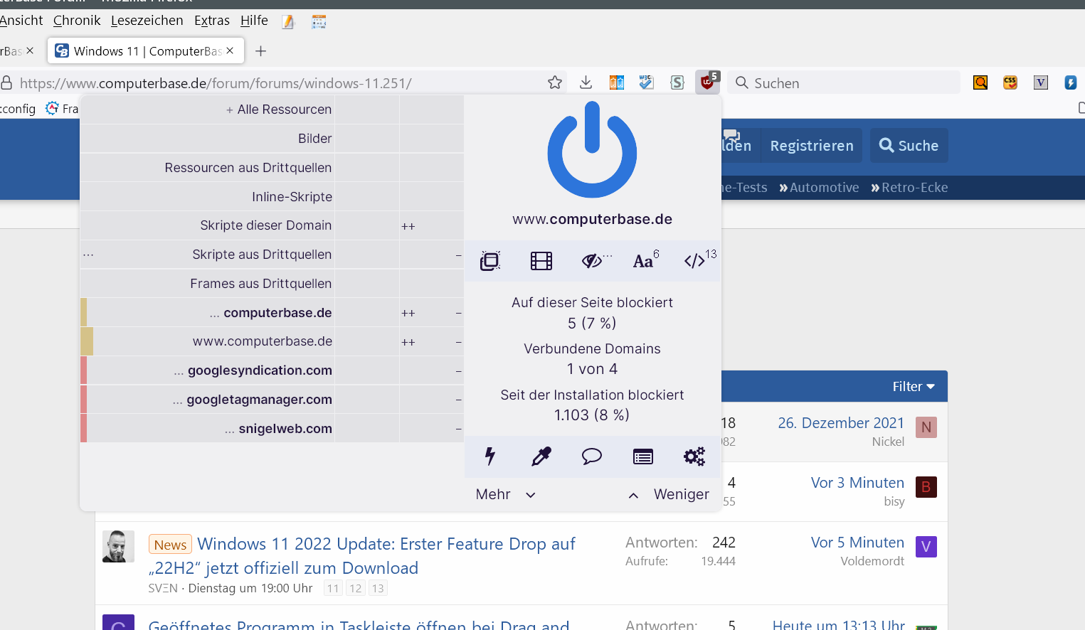Toggle popup blocking icon in uBlock
Screen dimensions: 1085x630
[490, 261]
